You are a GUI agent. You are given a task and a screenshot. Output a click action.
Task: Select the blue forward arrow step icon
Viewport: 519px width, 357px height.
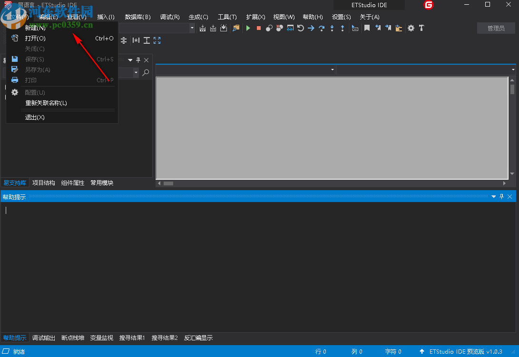click(x=310, y=28)
